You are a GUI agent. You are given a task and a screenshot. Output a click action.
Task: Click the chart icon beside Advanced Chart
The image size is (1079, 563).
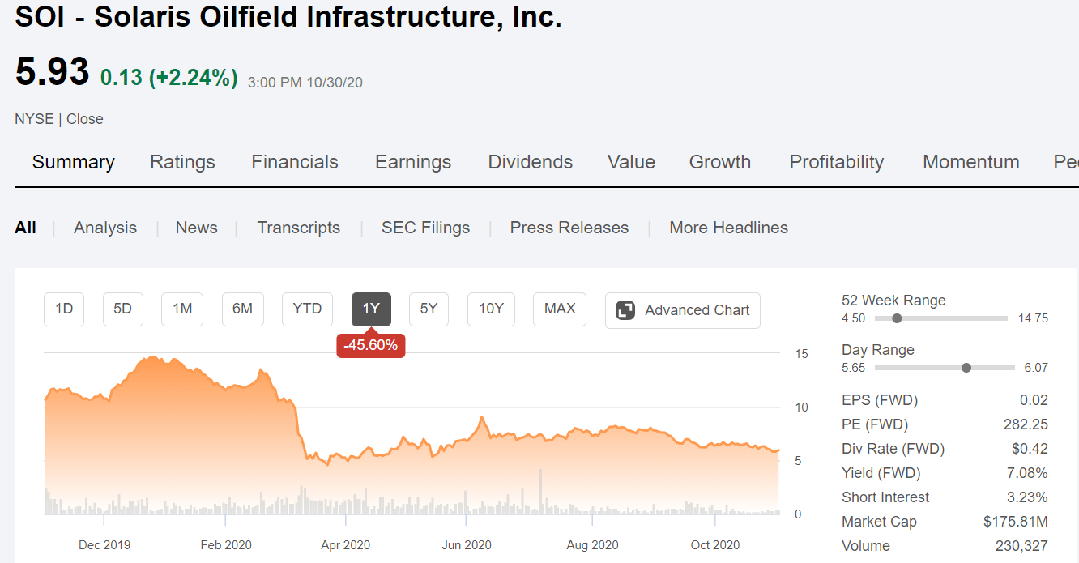point(624,310)
